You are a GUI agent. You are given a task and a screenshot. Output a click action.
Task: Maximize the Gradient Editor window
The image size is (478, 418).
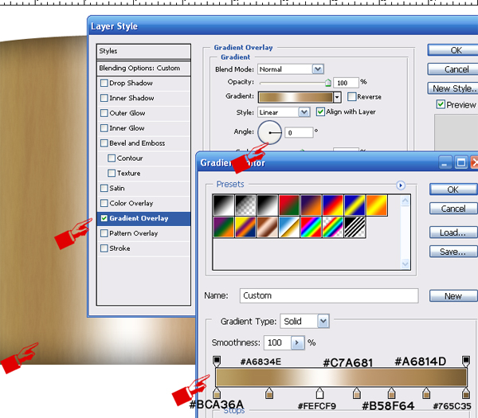(461, 162)
